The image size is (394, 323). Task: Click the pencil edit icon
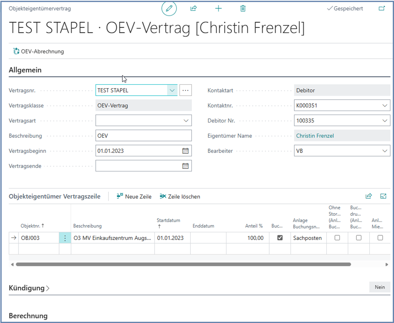(x=169, y=8)
